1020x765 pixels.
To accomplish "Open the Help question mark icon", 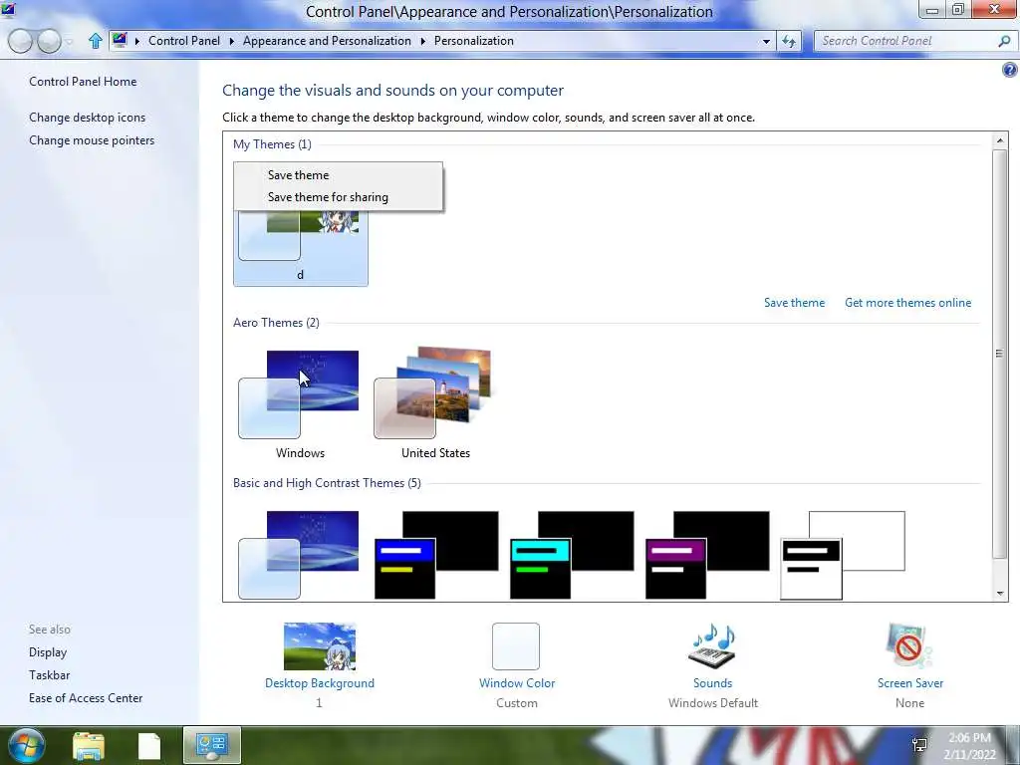I will click(x=1010, y=70).
